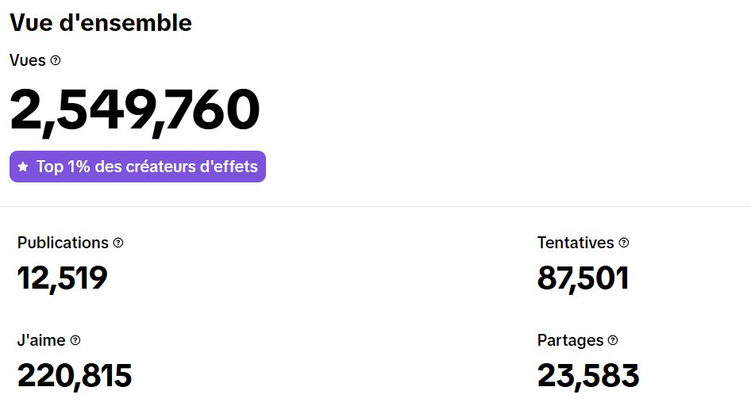
Task: Click the Tentatives question mark icon
Action: pyautogui.click(x=624, y=243)
